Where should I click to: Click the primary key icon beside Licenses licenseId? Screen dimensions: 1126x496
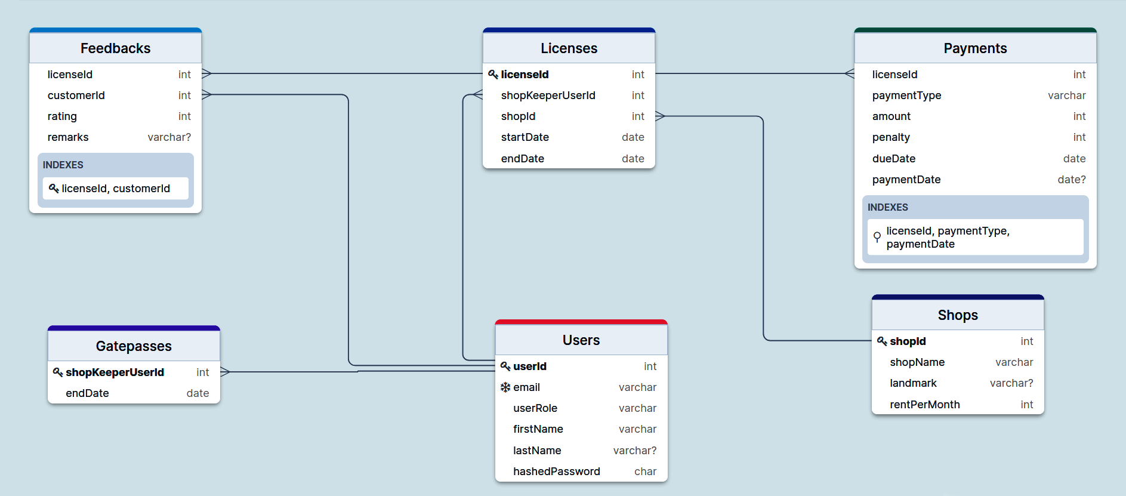(493, 75)
